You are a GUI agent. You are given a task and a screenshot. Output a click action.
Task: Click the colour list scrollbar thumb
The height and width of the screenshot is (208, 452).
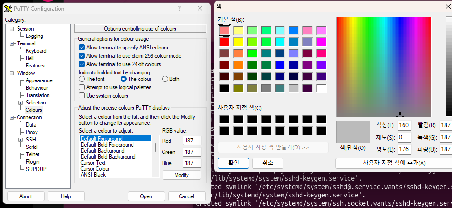156,147
